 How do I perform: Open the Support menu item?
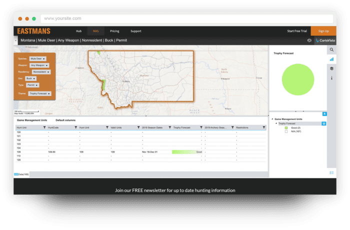coord(135,31)
